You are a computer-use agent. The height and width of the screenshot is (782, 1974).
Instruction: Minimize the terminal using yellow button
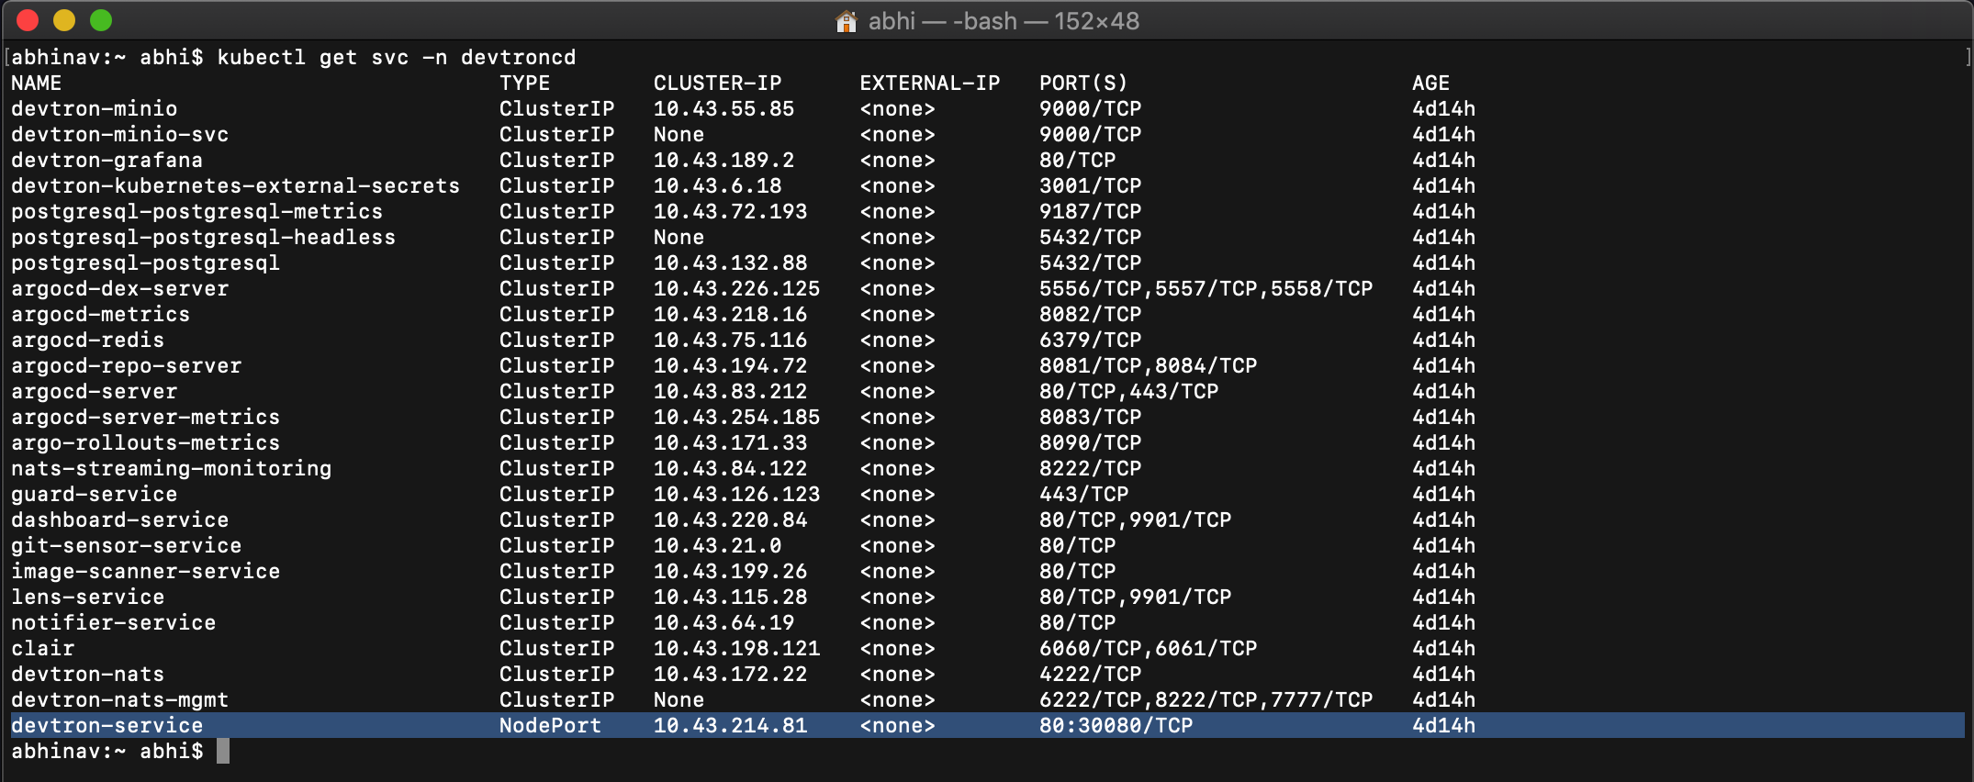[64, 20]
